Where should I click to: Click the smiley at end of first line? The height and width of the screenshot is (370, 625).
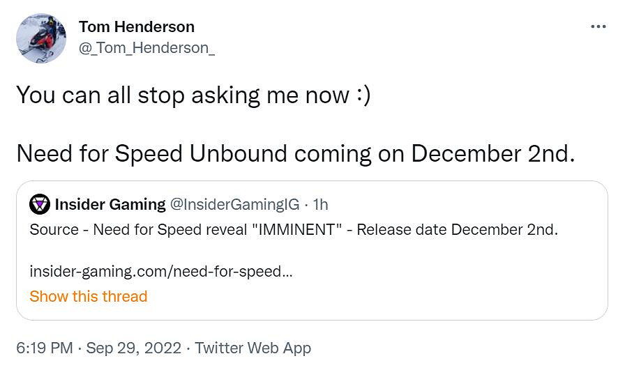click(x=363, y=95)
